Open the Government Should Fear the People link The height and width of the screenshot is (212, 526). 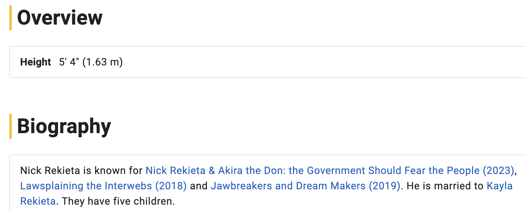click(x=330, y=170)
